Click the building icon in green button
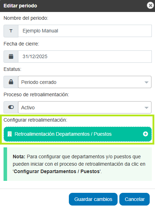This screenshot has width=155, height=208. (10, 134)
